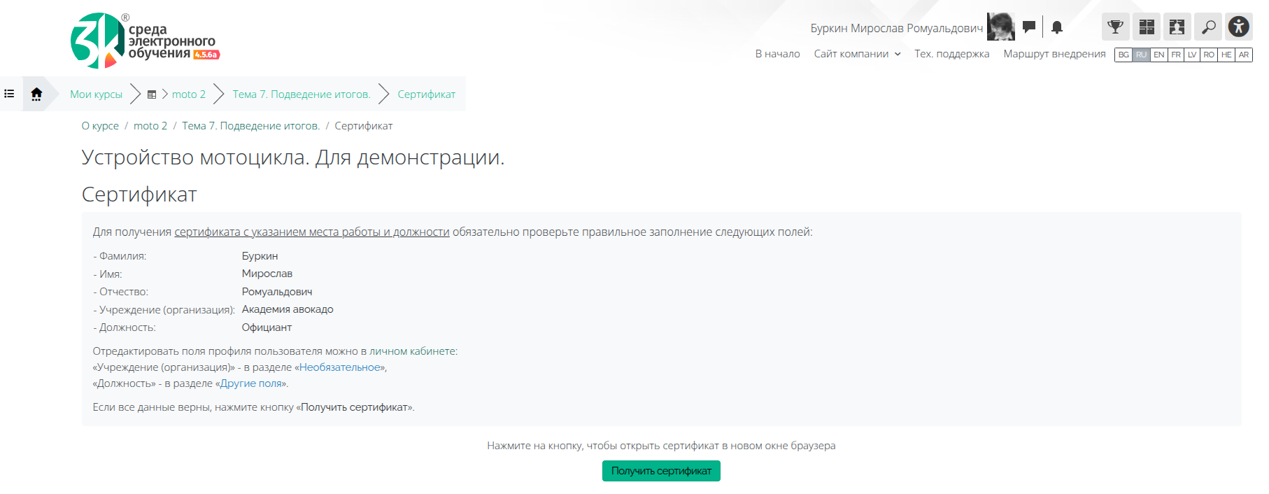Image resolution: width=1269 pixels, height=494 pixels.
Task: Open accessibility options icon
Action: point(1239,27)
